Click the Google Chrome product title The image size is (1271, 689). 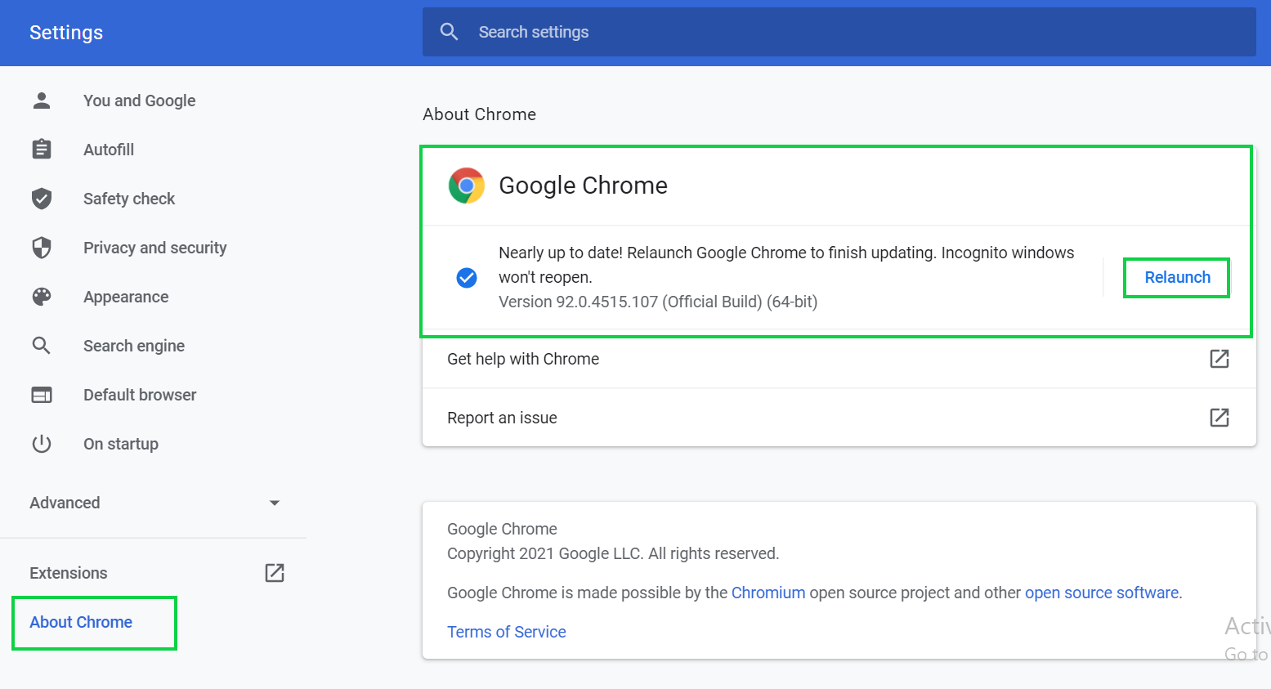[583, 186]
